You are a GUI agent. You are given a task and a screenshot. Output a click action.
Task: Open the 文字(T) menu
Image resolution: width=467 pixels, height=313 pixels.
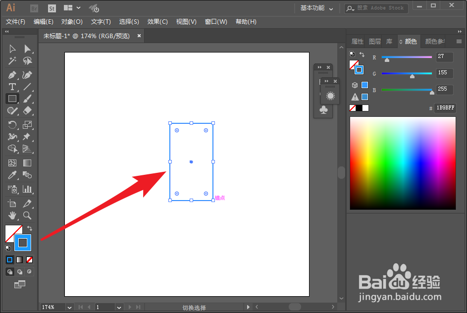pos(101,22)
